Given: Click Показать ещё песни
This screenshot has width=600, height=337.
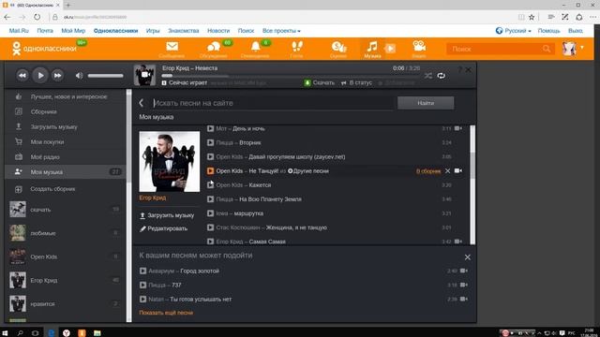Looking at the screenshot, I should [x=166, y=313].
